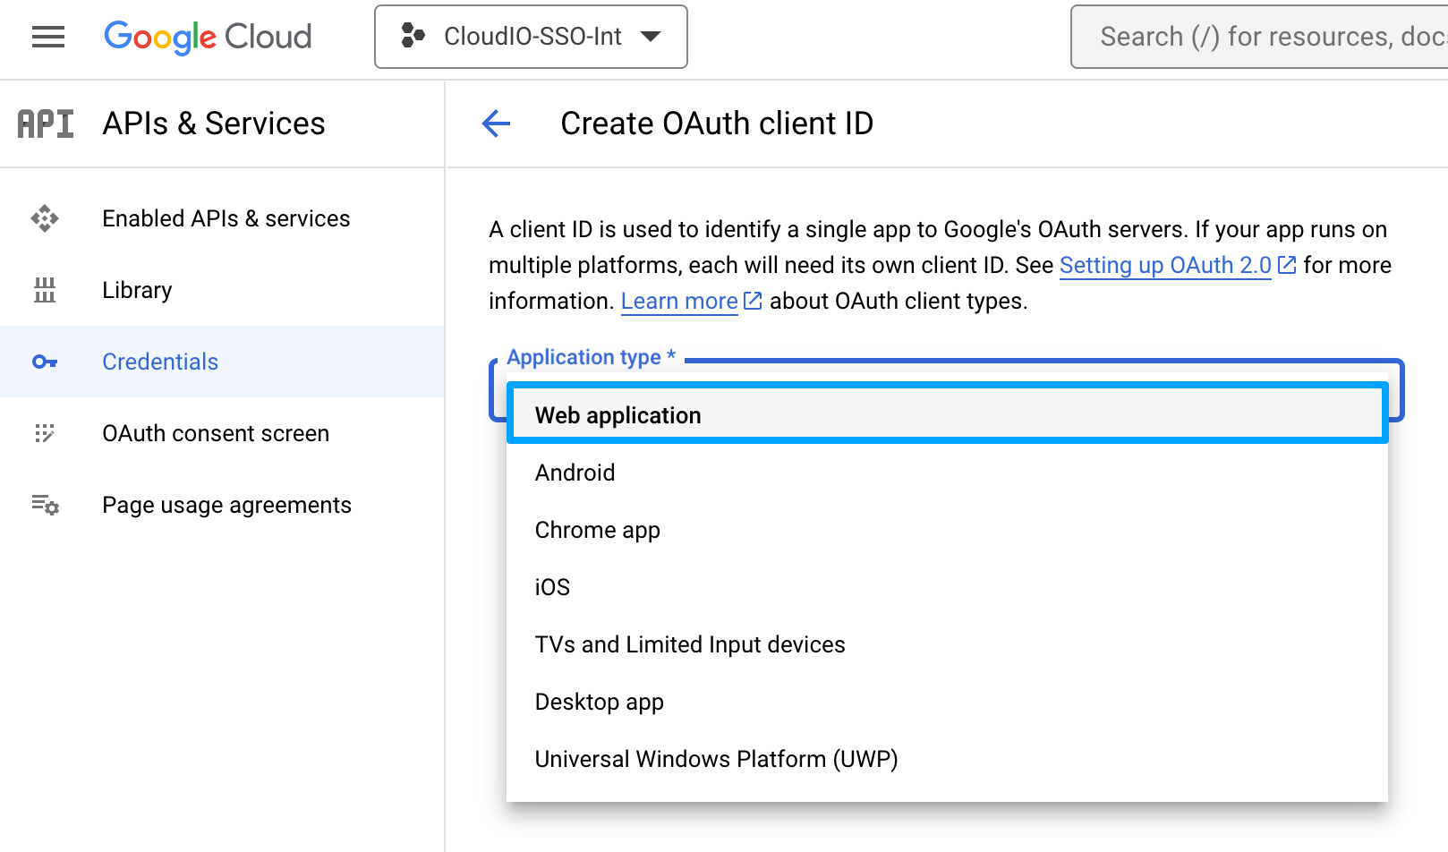Click the OAuth consent screen icon
Screen dimensions: 1448x852
pyautogui.click(x=45, y=433)
